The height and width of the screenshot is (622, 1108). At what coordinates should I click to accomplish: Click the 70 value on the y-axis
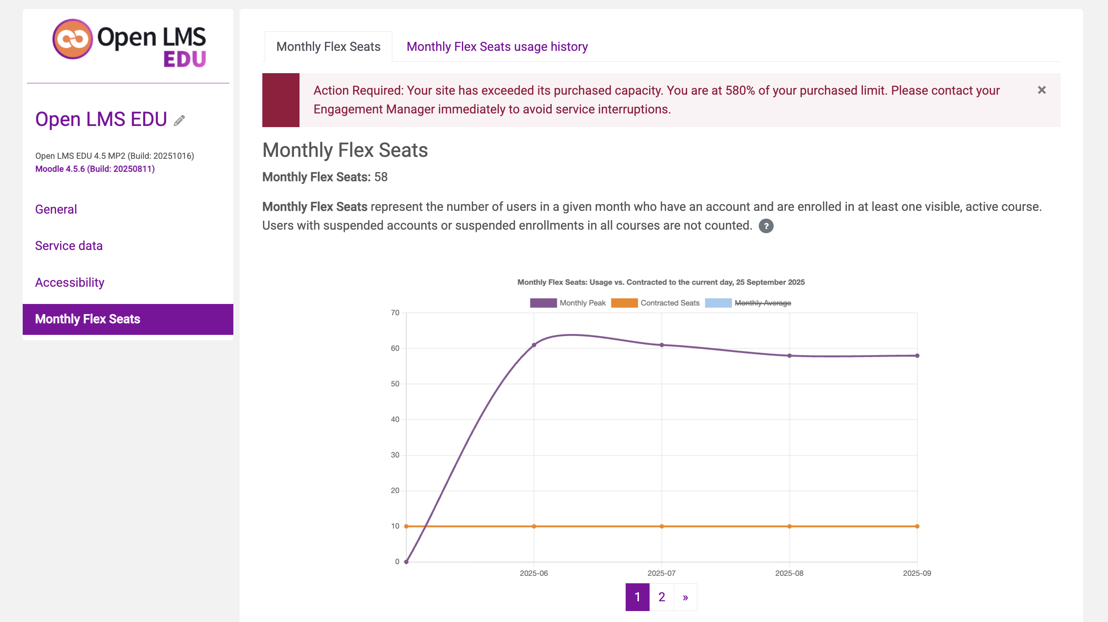[x=395, y=313]
